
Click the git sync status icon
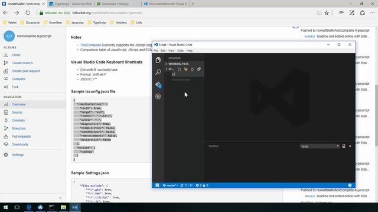187,185
